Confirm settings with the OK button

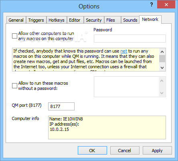(x=92, y=151)
